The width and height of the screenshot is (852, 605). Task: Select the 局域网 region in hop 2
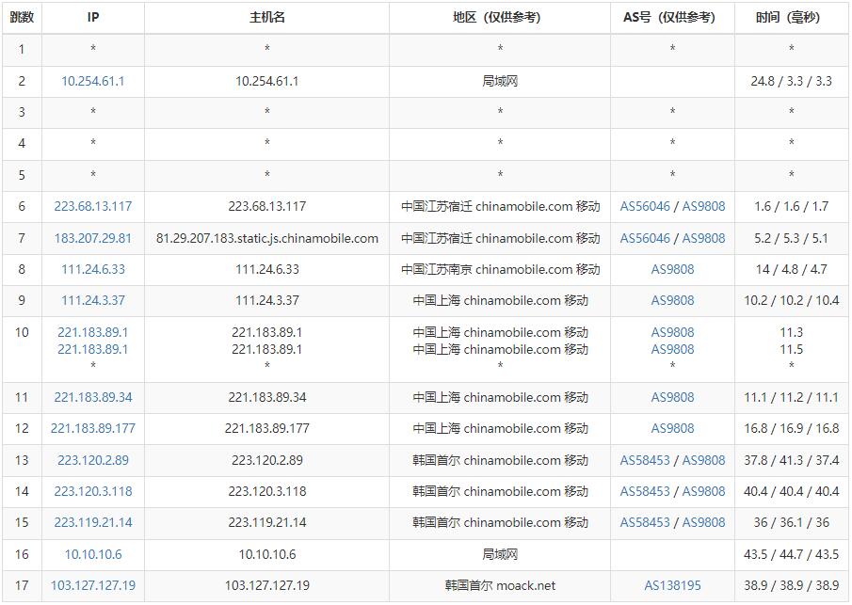(500, 82)
